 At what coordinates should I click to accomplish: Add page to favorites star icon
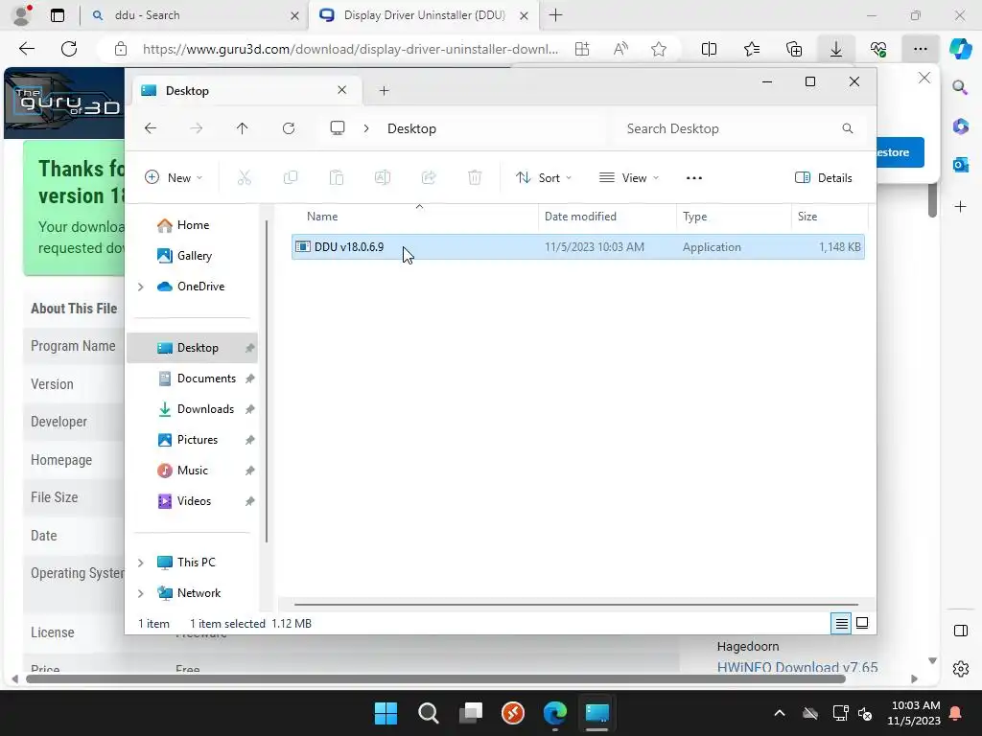tap(658, 49)
